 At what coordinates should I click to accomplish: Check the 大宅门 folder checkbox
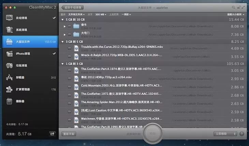click(69, 34)
